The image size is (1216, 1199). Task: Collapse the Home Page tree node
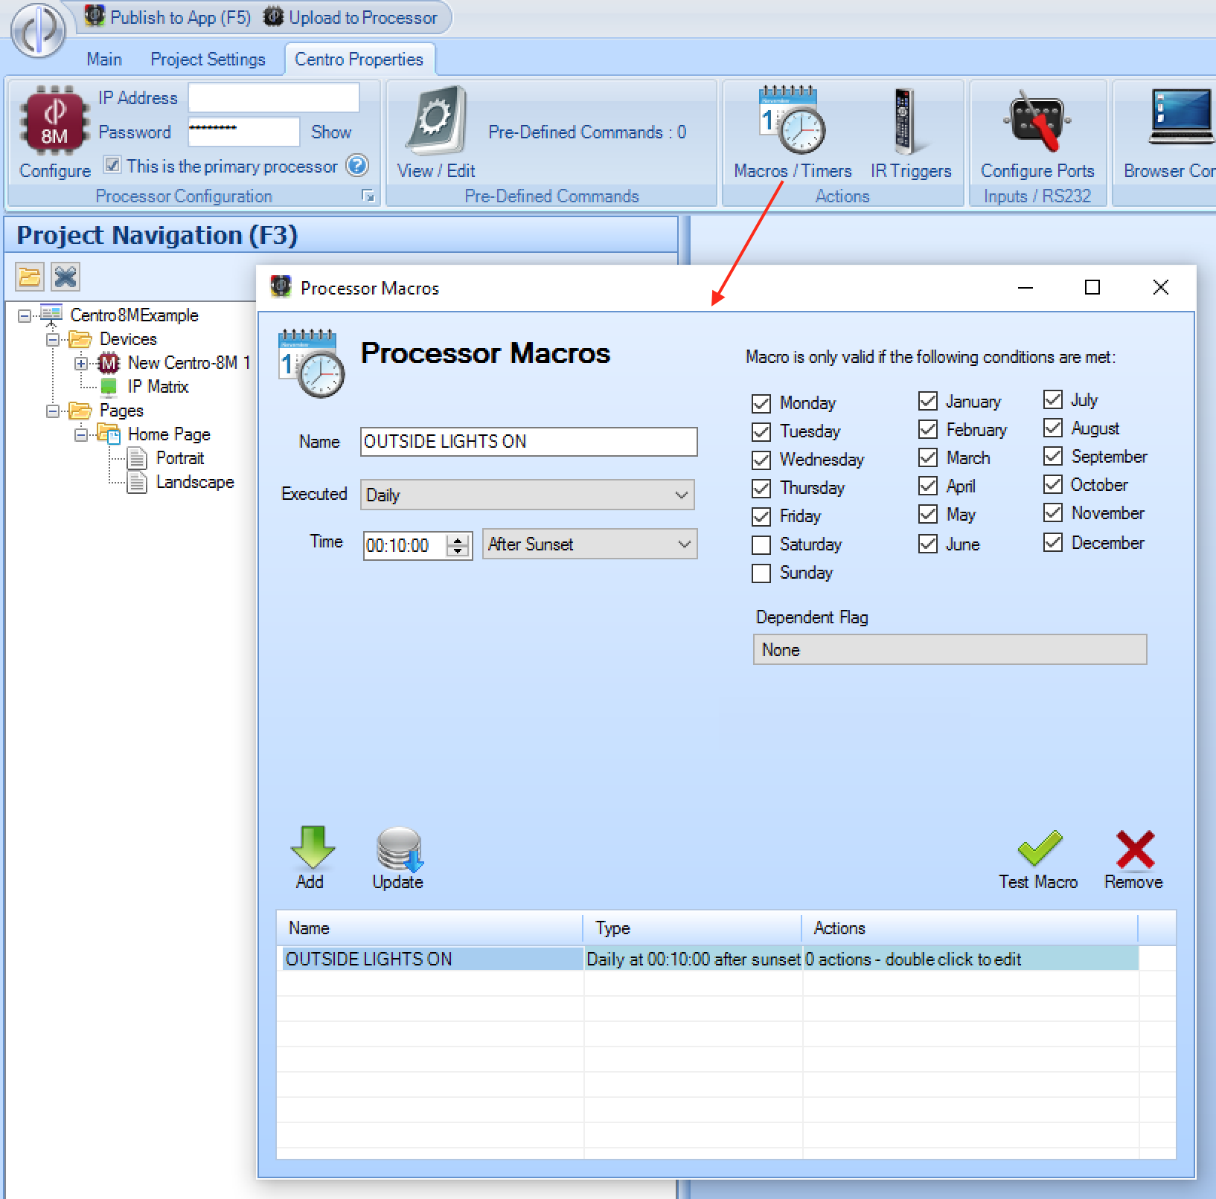click(81, 435)
